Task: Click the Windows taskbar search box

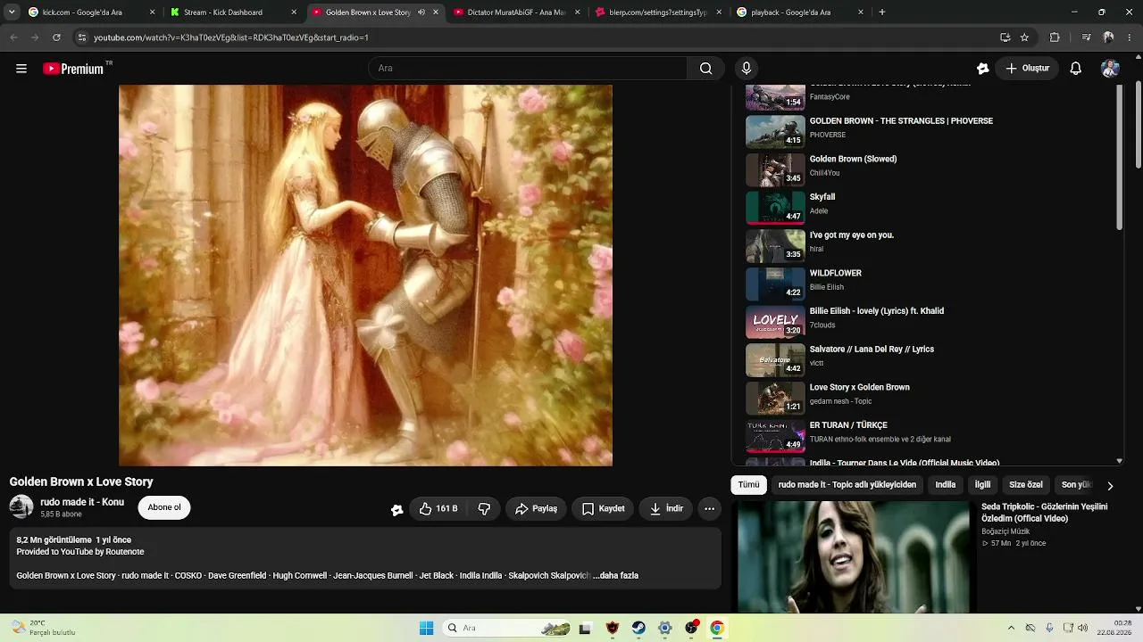Action: pyautogui.click(x=506, y=629)
